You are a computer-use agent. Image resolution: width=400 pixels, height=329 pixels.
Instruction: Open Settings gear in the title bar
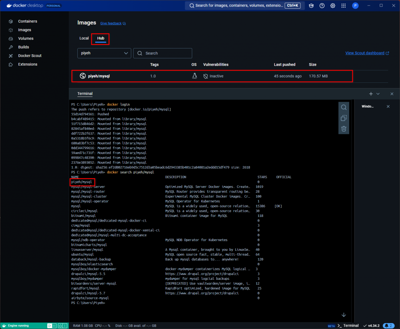pos(333,5)
